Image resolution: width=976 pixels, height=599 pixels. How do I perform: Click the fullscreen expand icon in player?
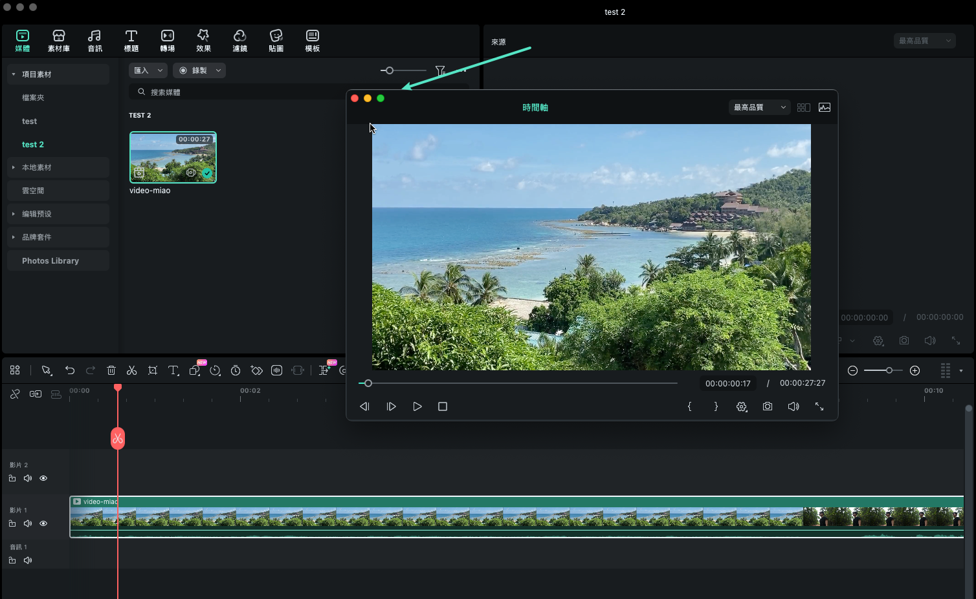click(819, 406)
